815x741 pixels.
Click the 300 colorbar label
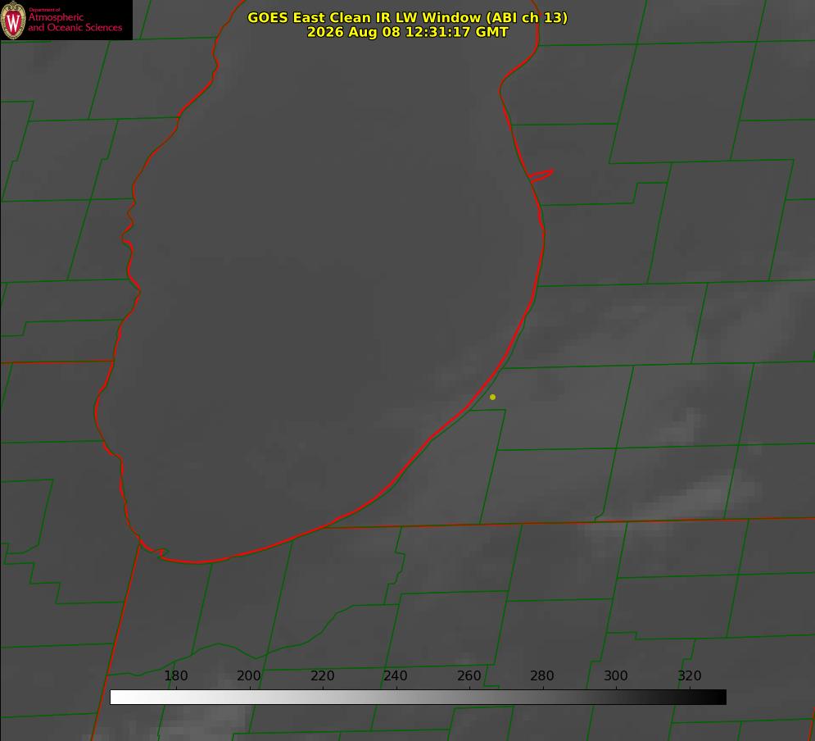click(616, 675)
